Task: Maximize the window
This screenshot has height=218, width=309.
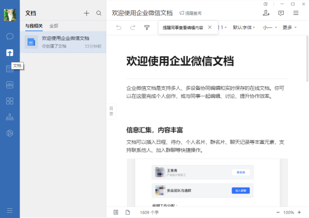Action: click(x=293, y=4)
